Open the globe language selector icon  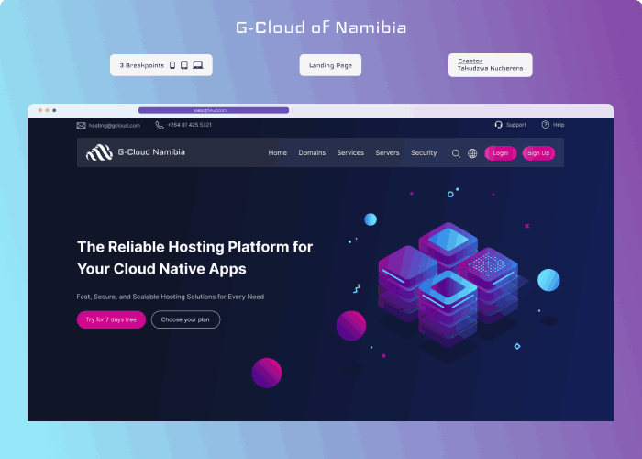click(x=472, y=153)
